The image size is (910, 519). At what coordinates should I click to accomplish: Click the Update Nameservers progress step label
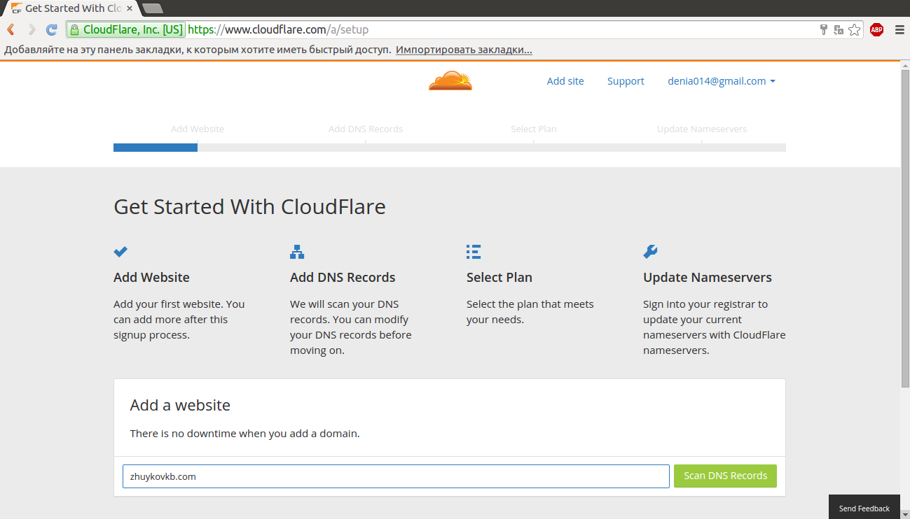point(702,129)
